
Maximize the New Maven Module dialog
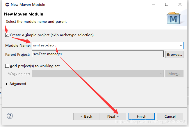pos(167,5)
